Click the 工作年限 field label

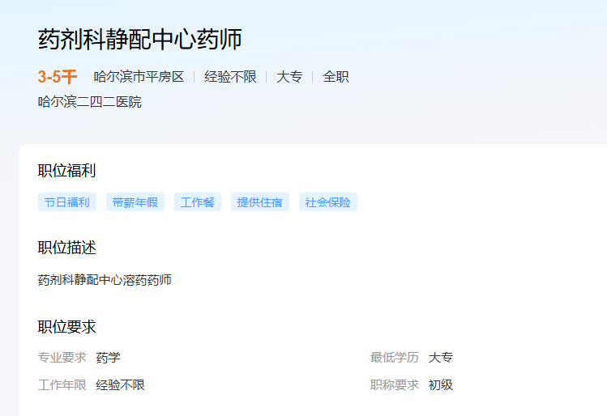point(62,385)
